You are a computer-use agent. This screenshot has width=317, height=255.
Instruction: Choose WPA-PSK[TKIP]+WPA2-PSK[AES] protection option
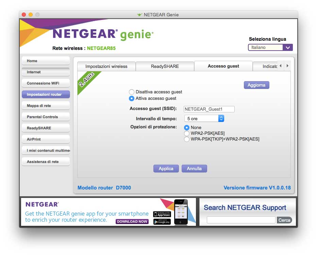pos(187,139)
